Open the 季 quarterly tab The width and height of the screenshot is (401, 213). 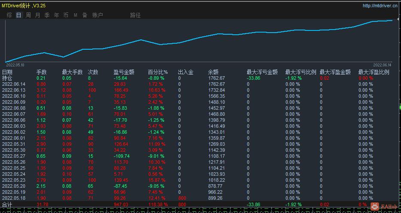(x=47, y=15)
